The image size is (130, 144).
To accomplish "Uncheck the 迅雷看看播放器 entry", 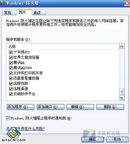I will click(x=11, y=78).
